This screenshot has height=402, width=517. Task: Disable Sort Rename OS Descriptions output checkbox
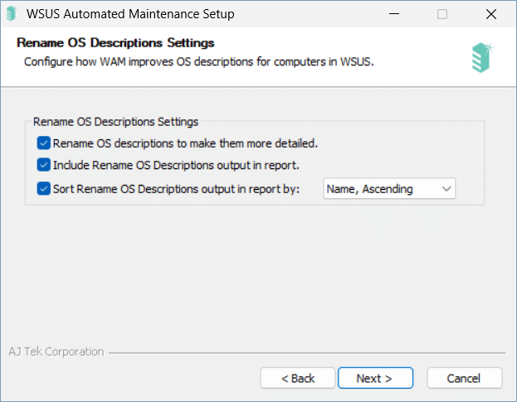point(43,189)
